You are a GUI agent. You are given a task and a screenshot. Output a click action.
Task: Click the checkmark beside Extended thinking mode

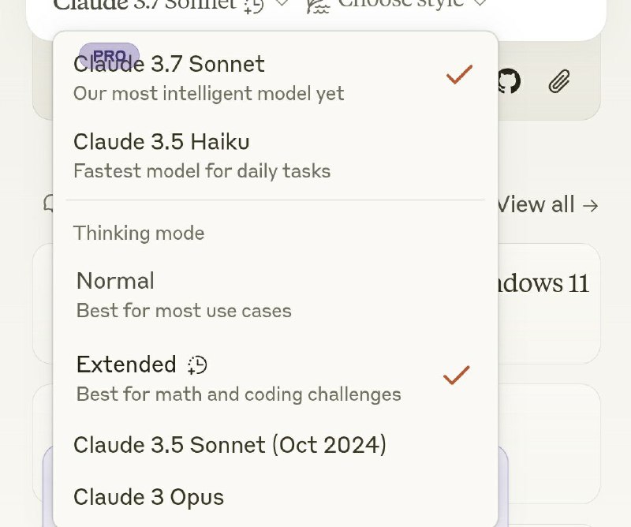(456, 376)
